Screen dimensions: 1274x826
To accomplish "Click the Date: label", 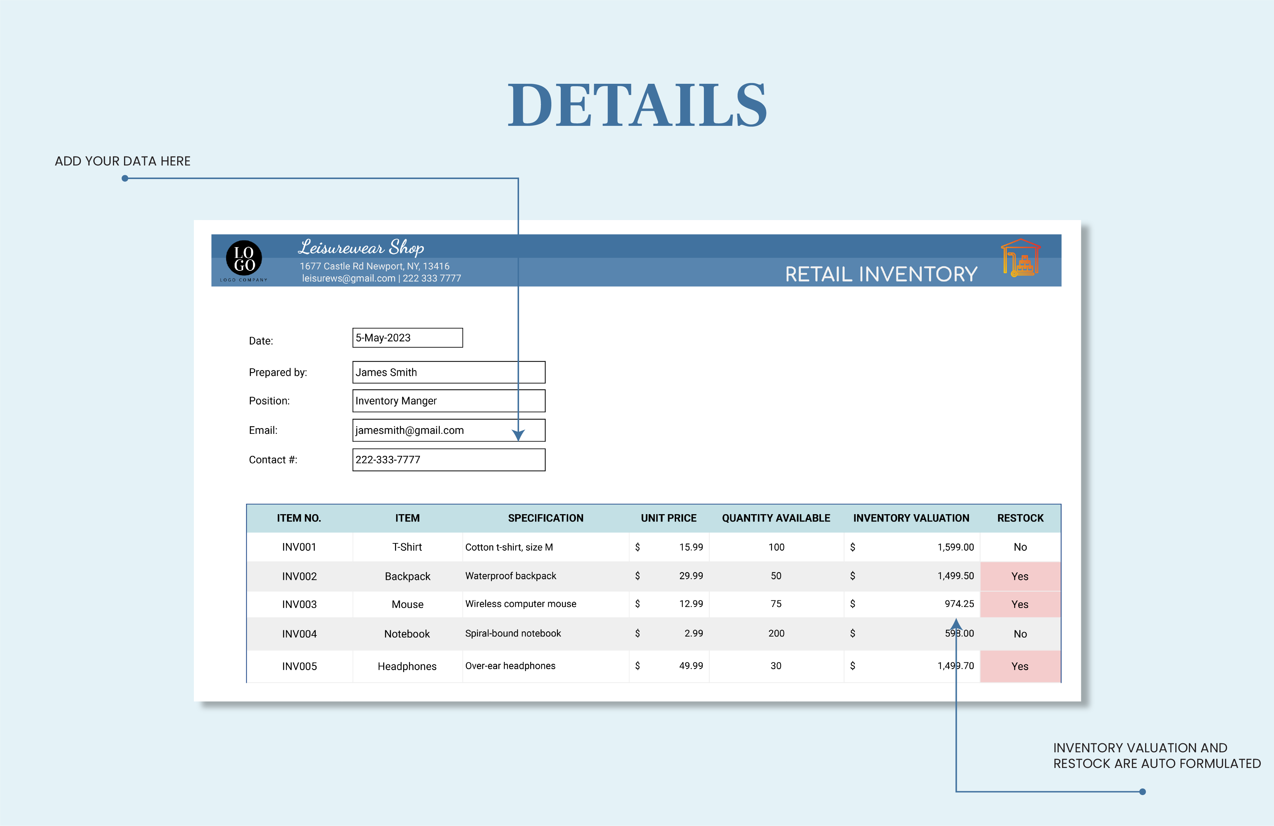I will tap(261, 341).
